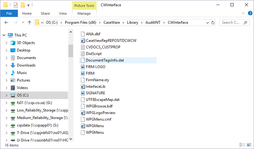Click the UTF8EscapeMap.dat file name
254x149 pixels.
tap(103, 100)
